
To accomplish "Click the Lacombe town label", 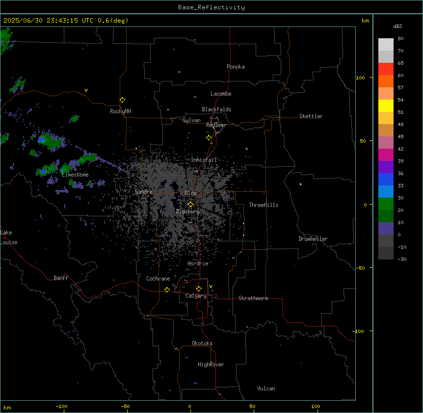I will pyautogui.click(x=221, y=94).
